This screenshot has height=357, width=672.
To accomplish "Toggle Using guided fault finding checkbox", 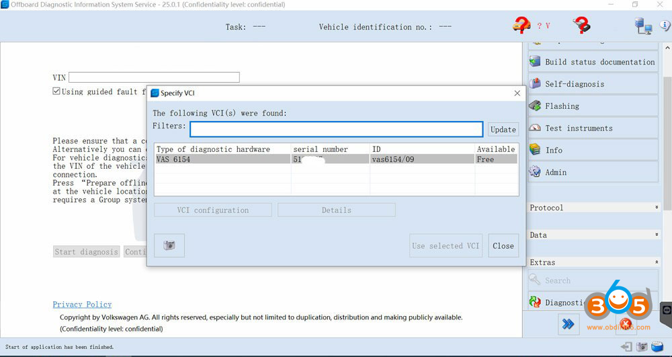I will click(56, 91).
